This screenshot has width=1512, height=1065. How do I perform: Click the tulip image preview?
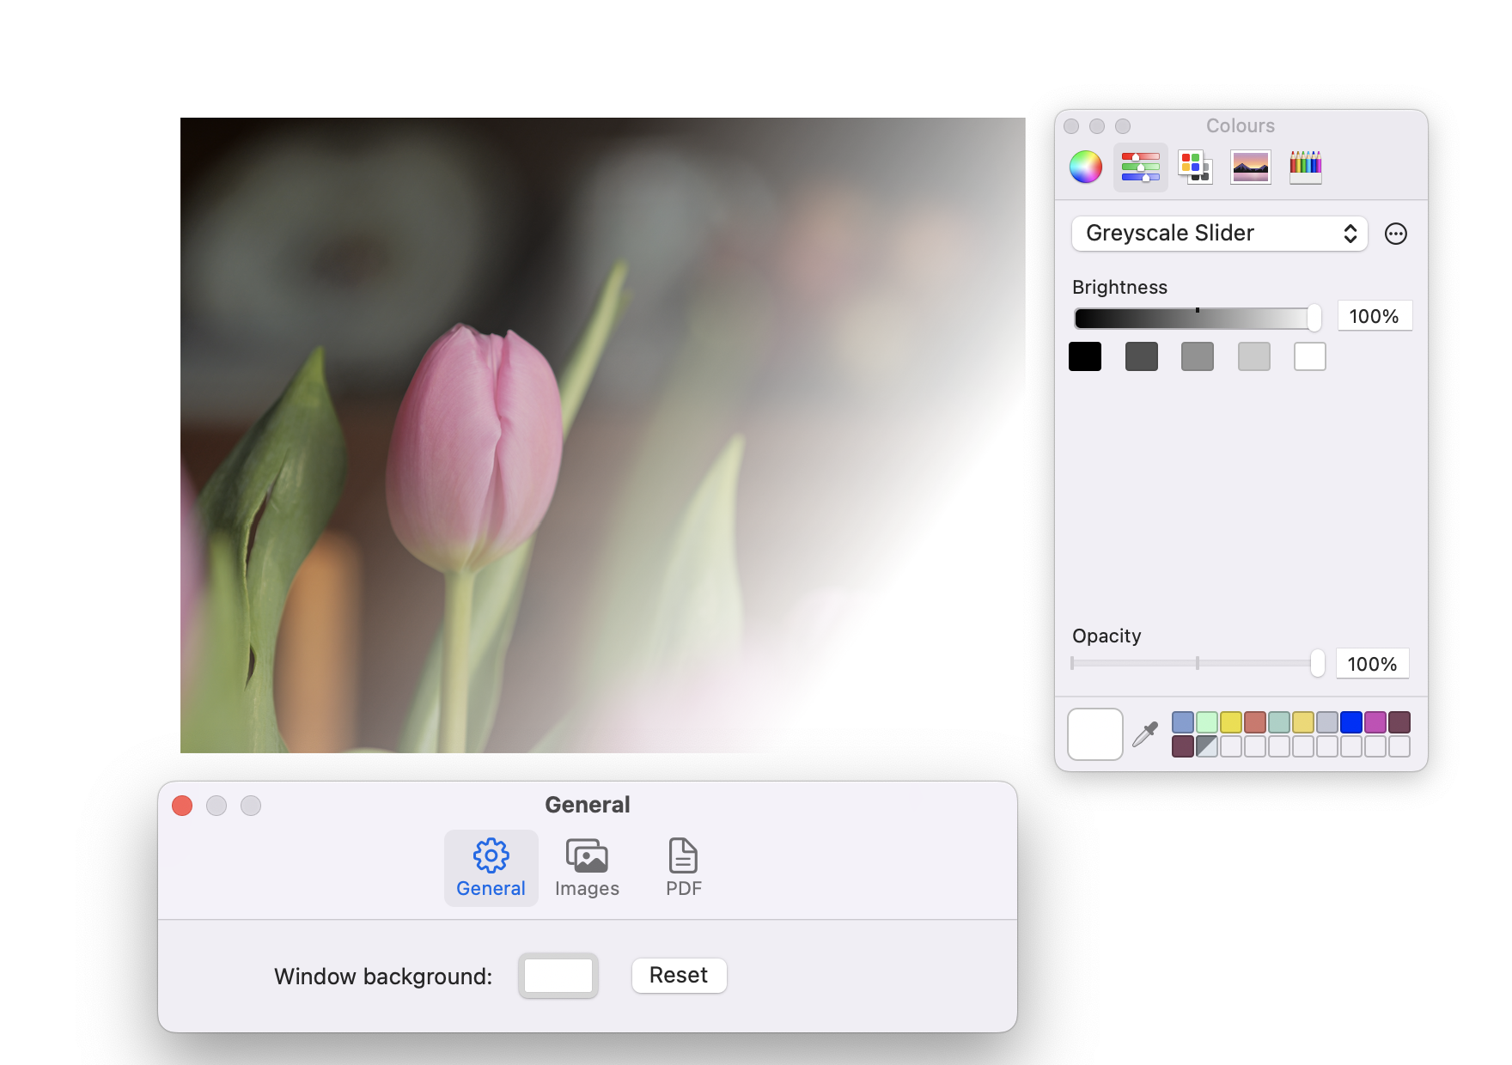tap(602, 435)
